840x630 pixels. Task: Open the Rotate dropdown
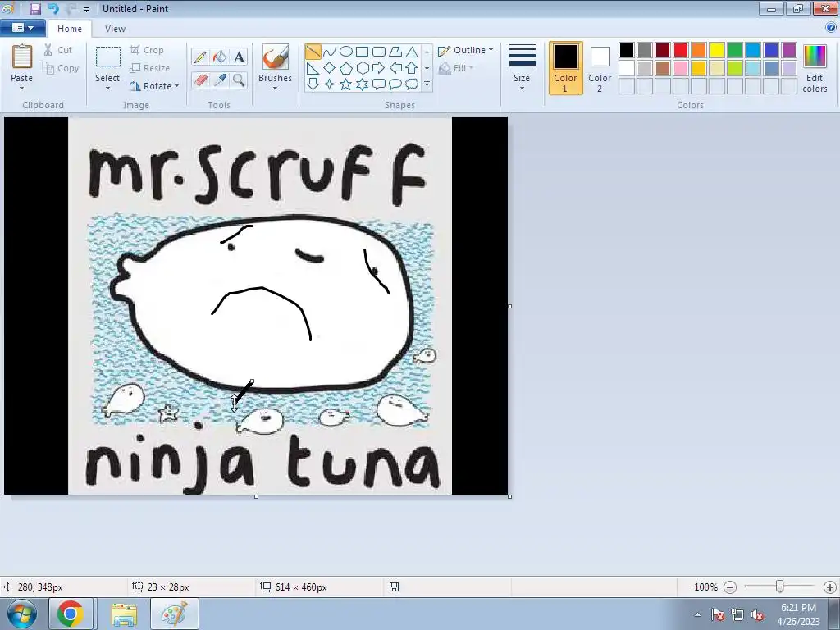coord(155,86)
